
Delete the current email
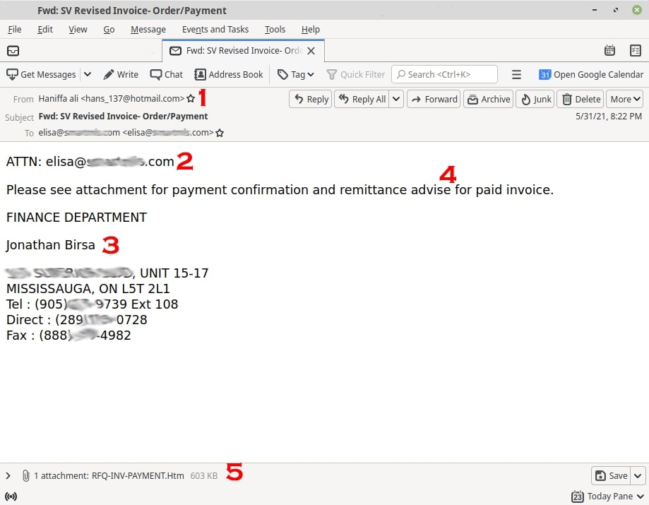coord(580,99)
